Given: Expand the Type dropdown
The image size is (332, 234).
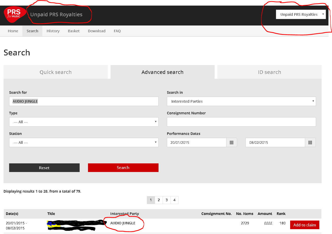Looking at the screenshot, I should [84, 122].
